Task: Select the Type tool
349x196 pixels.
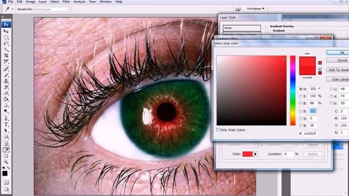Action: (6, 125)
